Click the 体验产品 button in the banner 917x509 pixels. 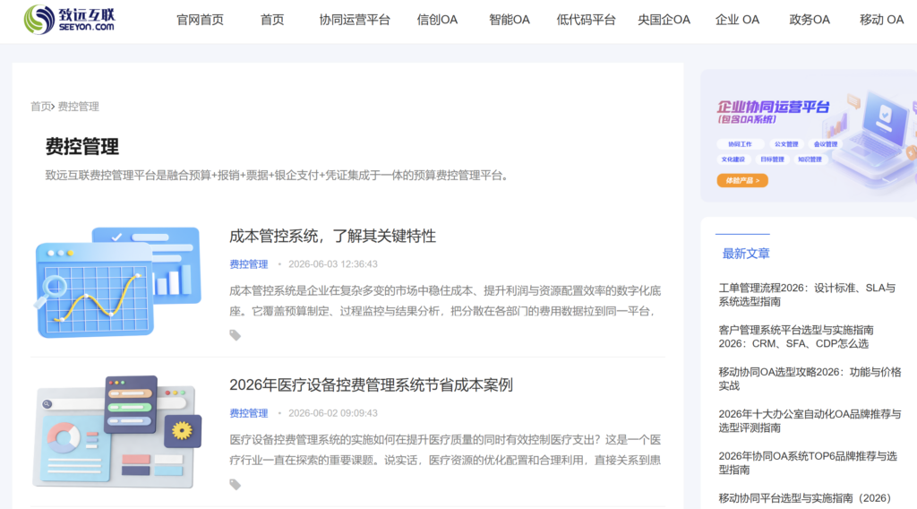click(742, 181)
